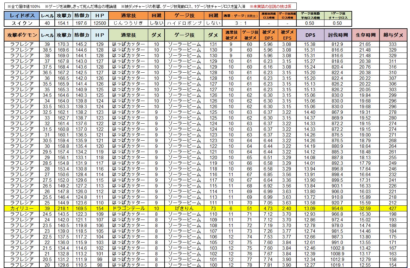The width and height of the screenshot is (410, 268).
Task: Click the attack value 170.3
Action: click(x=63, y=44)
